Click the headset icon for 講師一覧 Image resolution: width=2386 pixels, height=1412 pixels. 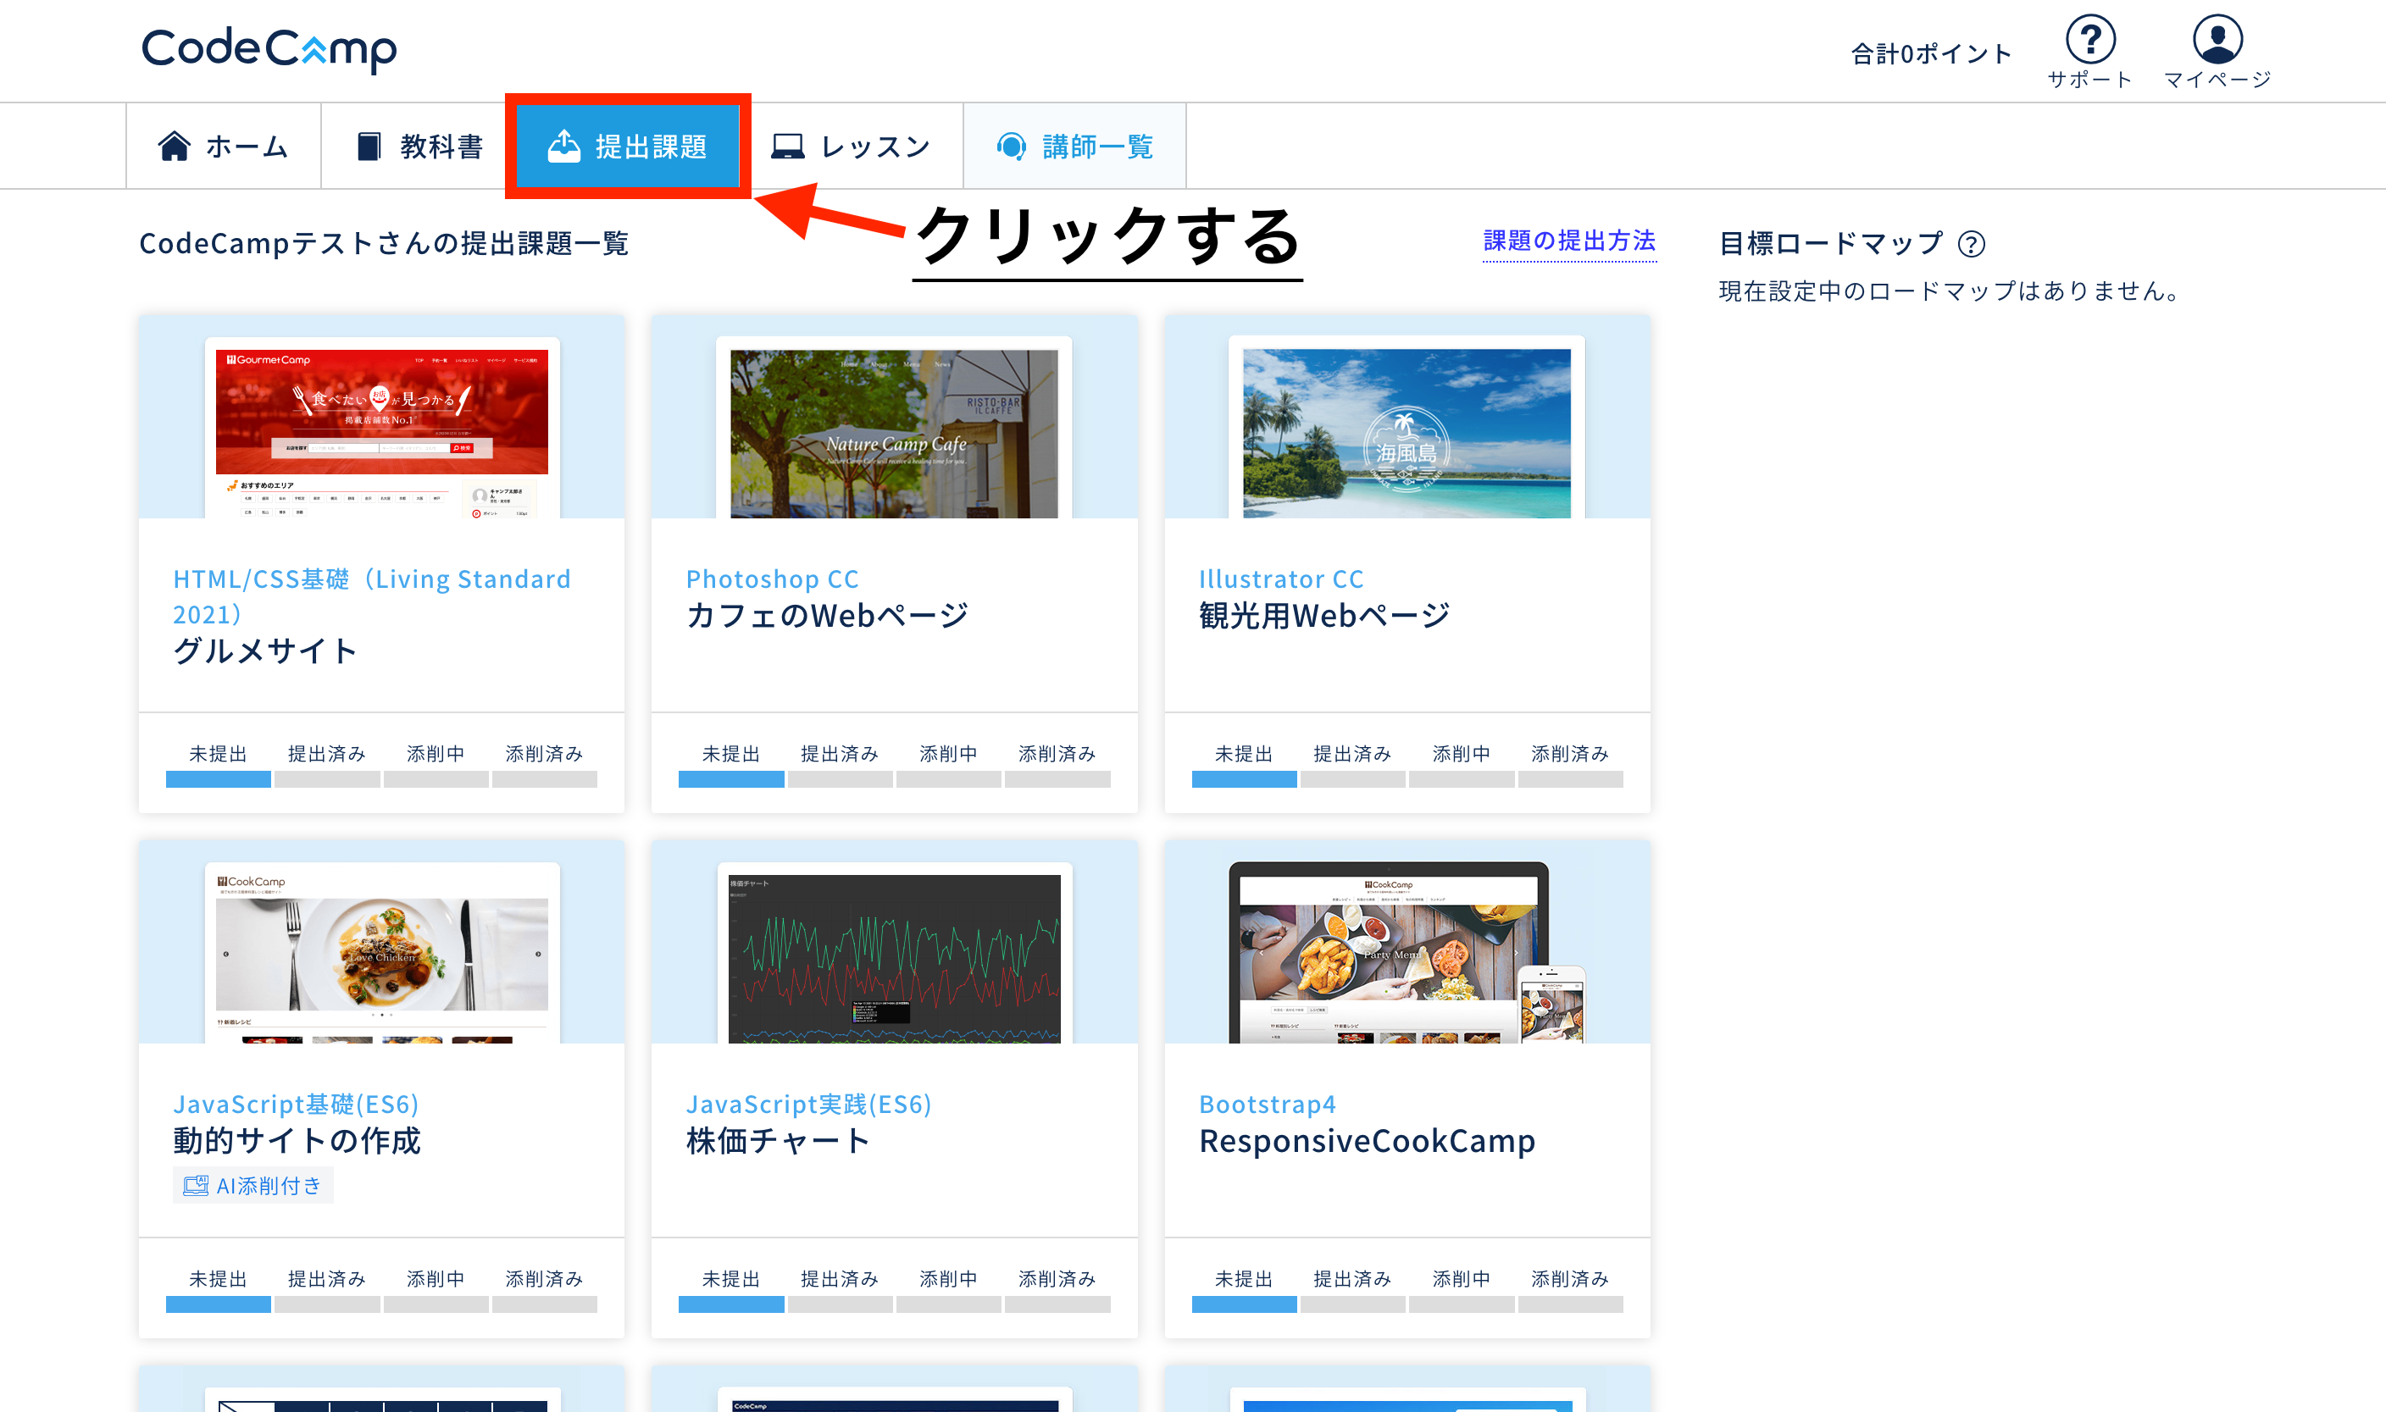click(x=1011, y=147)
